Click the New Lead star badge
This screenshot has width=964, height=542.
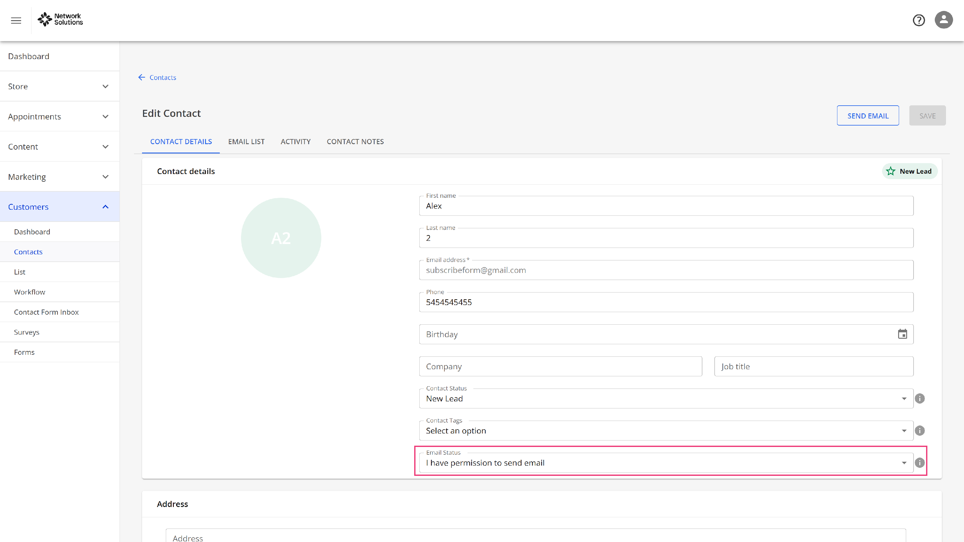[x=909, y=171]
